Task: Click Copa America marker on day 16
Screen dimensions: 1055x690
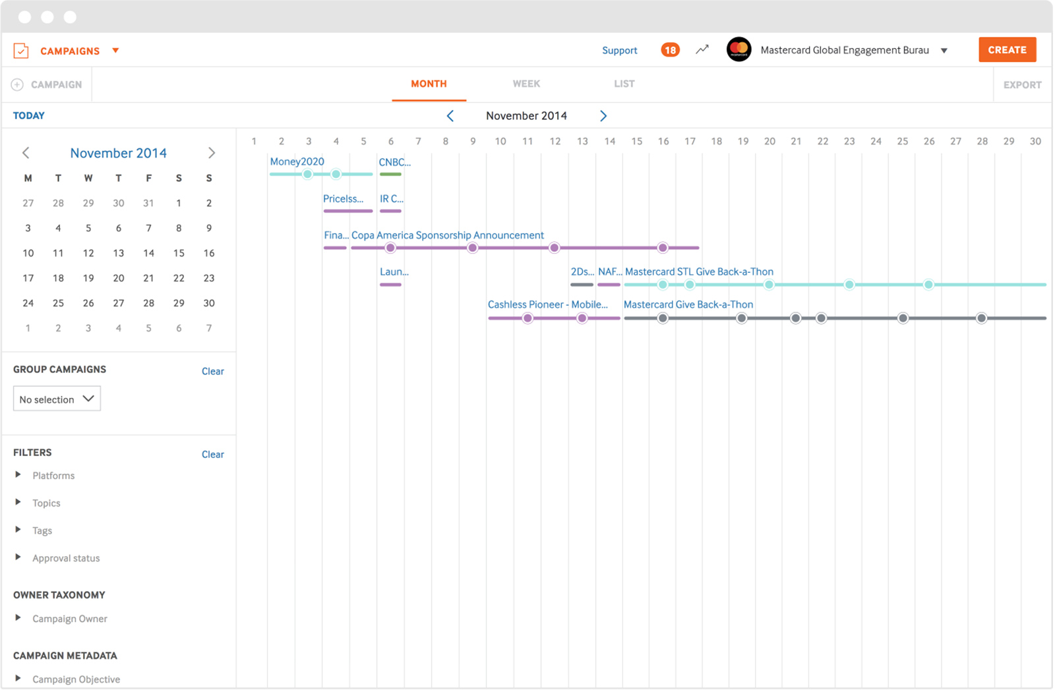Action: [663, 248]
